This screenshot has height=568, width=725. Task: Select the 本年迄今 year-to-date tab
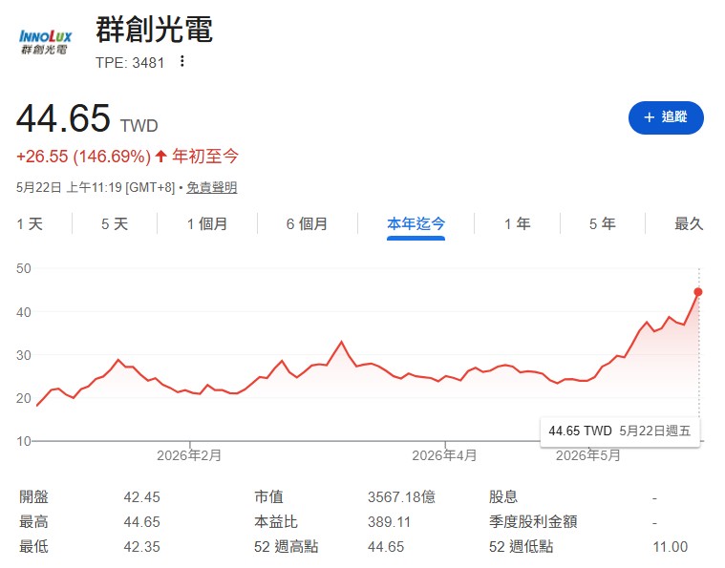(x=416, y=224)
